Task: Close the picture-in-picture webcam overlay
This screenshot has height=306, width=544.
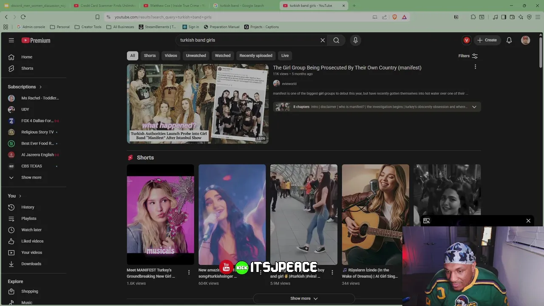Action: pos(528,221)
